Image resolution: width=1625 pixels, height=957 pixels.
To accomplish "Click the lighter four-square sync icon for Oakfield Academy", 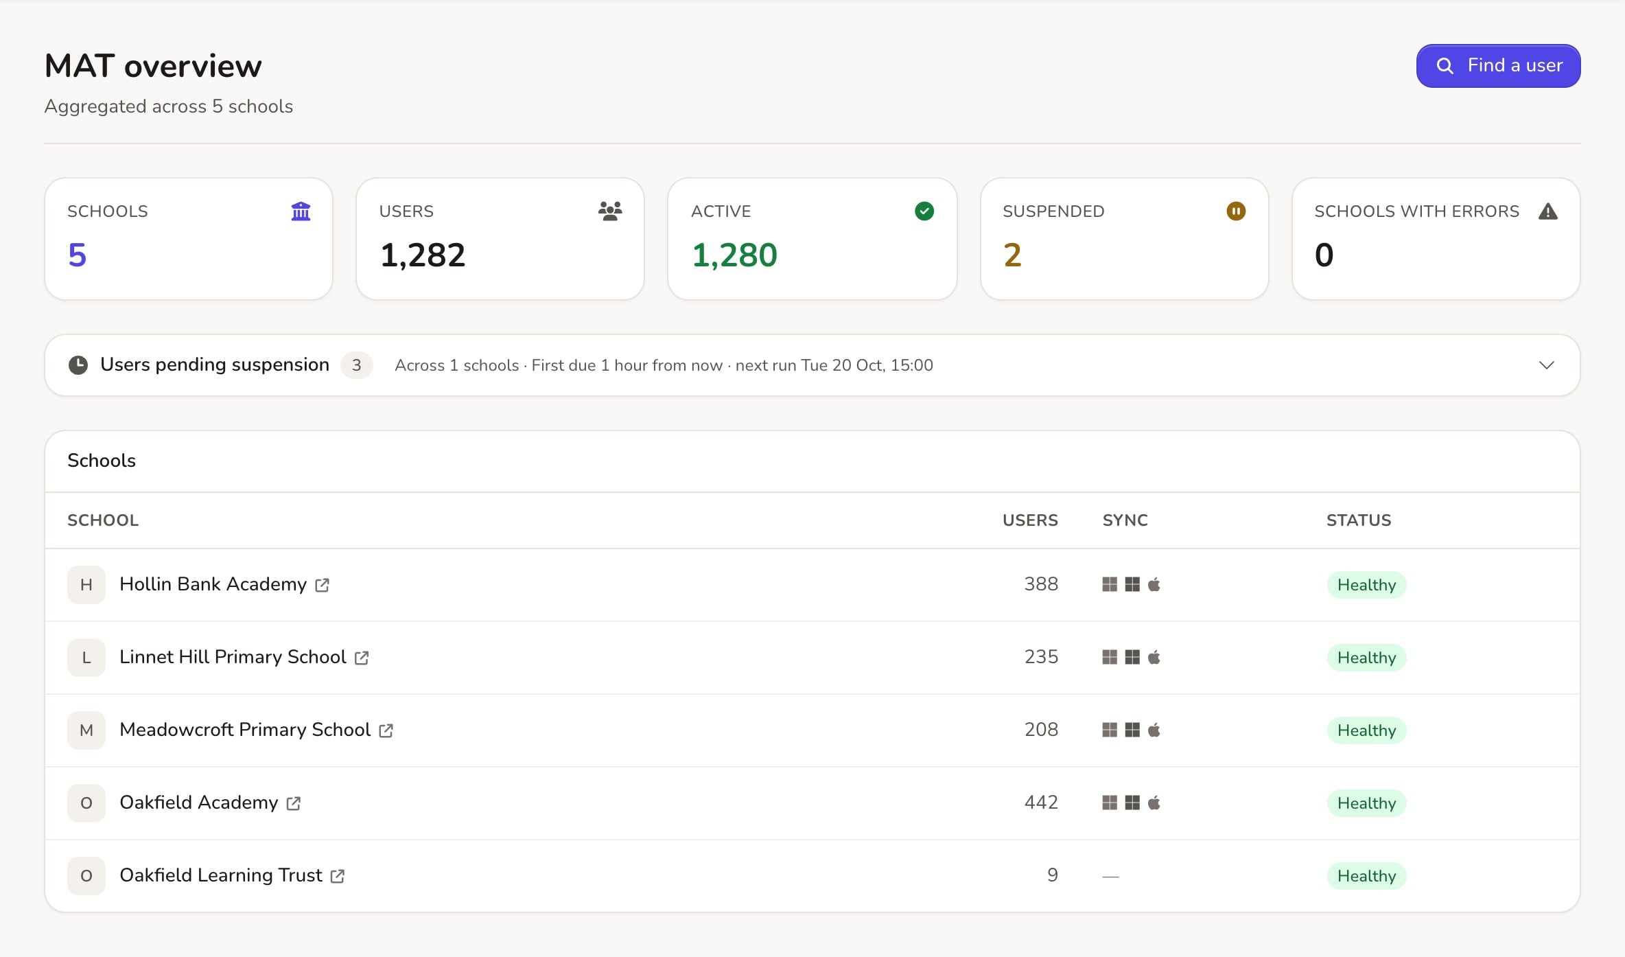I will click(x=1110, y=803).
